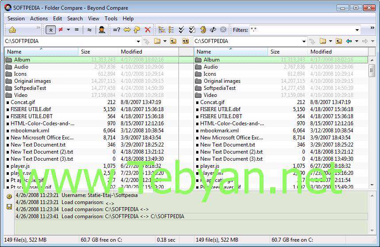Image resolution: width=380 pixels, height=247 pixels.
Task: Open the dropdown arrow beside Back arrow
Action: click(x=357, y=41)
